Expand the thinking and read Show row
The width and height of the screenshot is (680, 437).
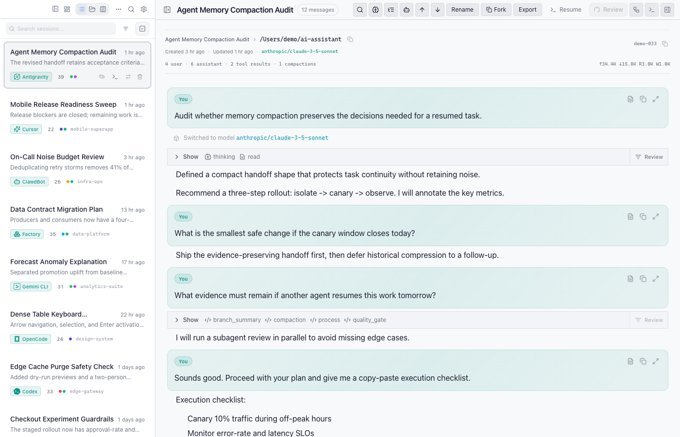coord(398,157)
